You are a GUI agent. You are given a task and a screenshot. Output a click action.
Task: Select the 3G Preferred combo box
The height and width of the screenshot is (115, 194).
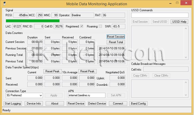(24, 96)
